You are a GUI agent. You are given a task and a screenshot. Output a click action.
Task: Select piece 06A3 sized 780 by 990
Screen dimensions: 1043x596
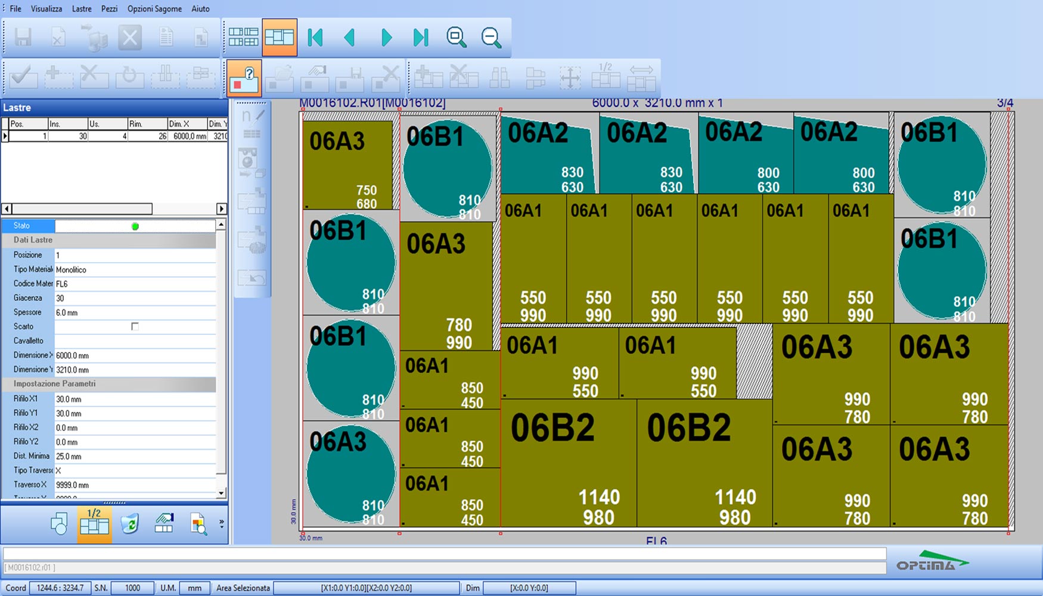coord(446,286)
